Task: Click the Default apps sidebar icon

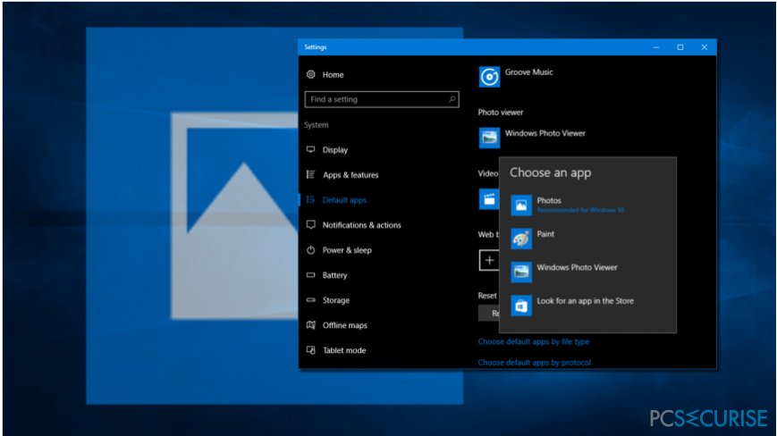Action: [310, 200]
